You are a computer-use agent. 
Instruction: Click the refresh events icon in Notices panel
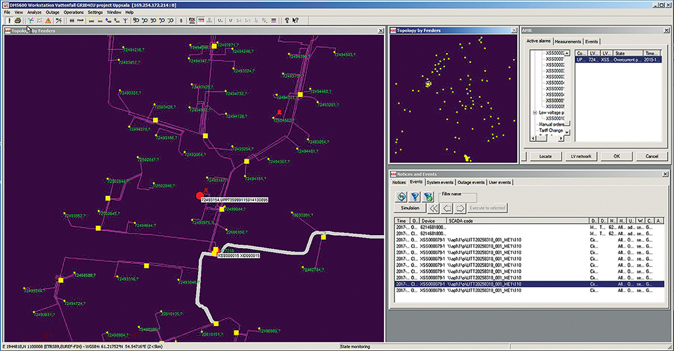point(402,196)
